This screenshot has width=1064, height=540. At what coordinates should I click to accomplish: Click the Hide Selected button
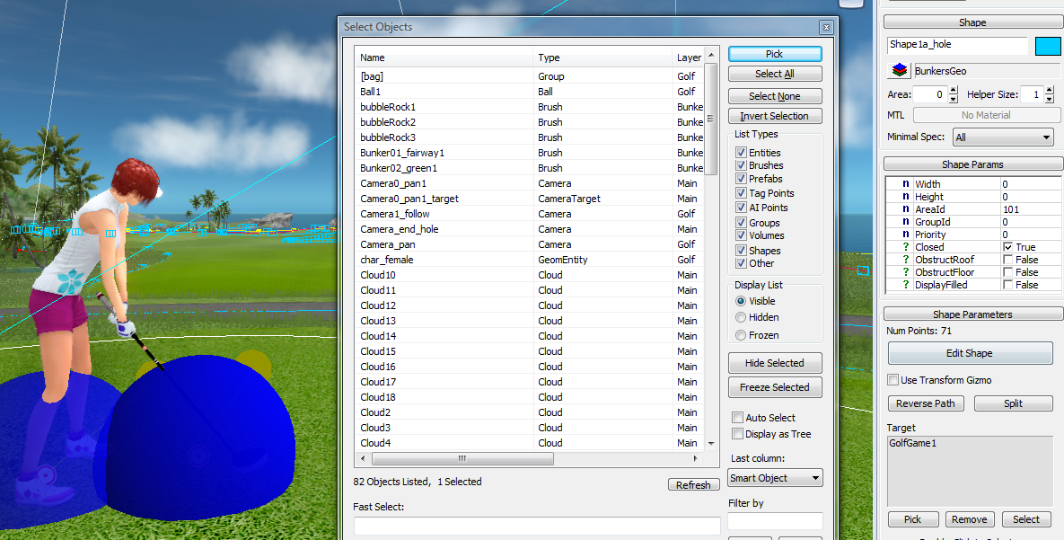(x=774, y=363)
